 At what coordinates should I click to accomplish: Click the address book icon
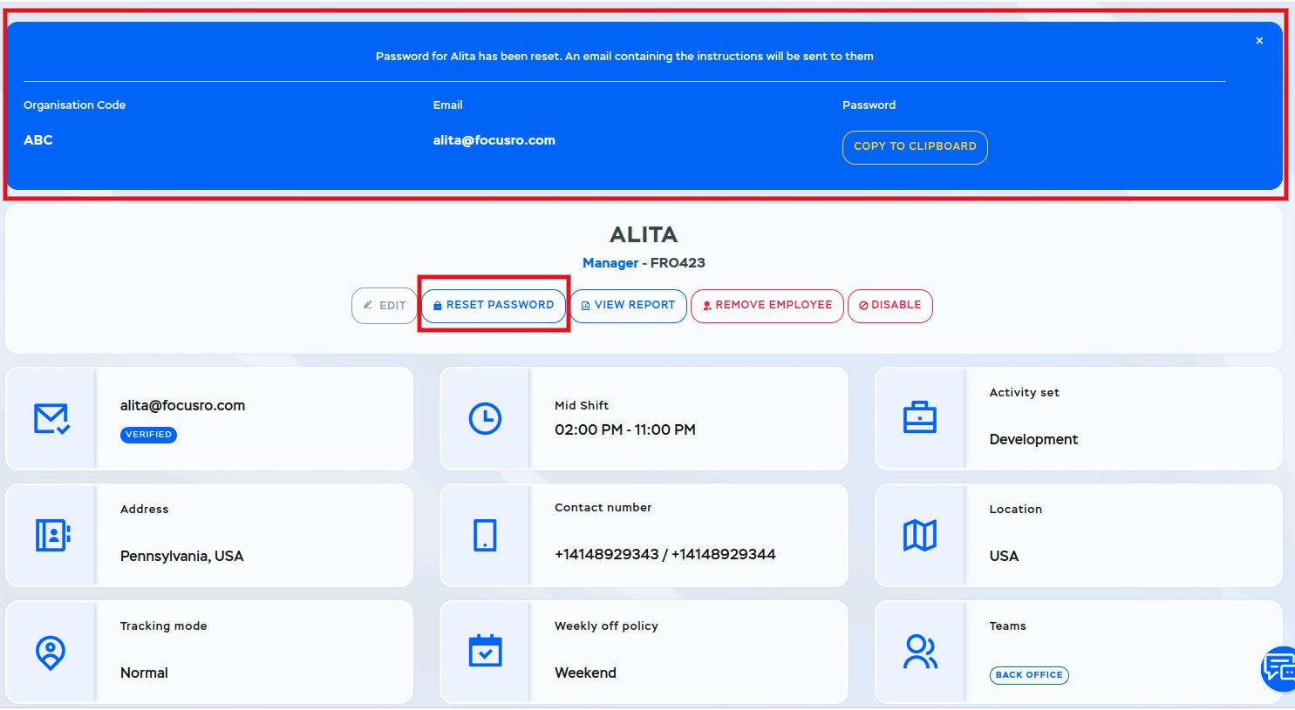pyautogui.click(x=52, y=535)
